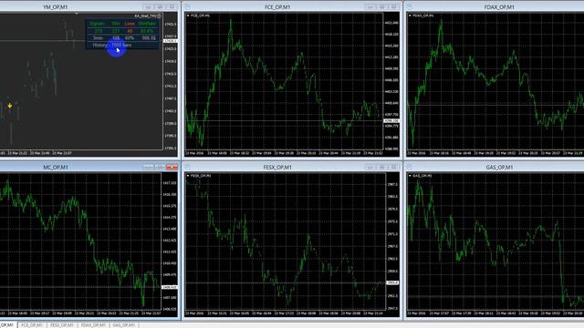The height and width of the screenshot is (328, 584).
Task: Close the FCE_OP,M1 chart window
Action: [x=393, y=7]
